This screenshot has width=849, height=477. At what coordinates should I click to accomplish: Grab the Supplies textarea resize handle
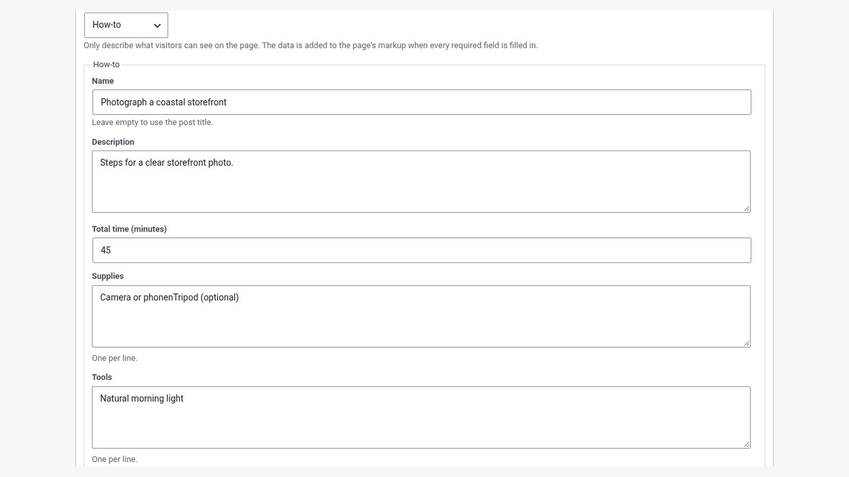pos(747,343)
